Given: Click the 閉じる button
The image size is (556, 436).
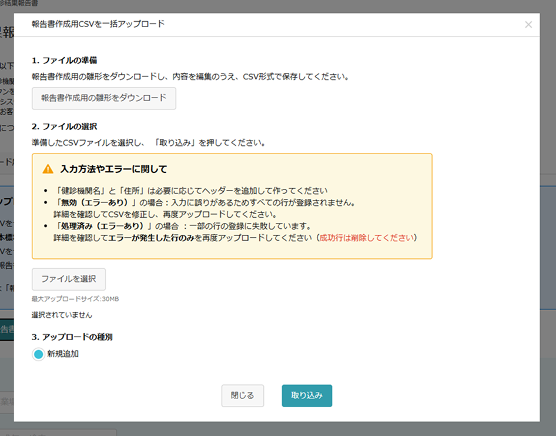Looking at the screenshot, I should (243, 395).
